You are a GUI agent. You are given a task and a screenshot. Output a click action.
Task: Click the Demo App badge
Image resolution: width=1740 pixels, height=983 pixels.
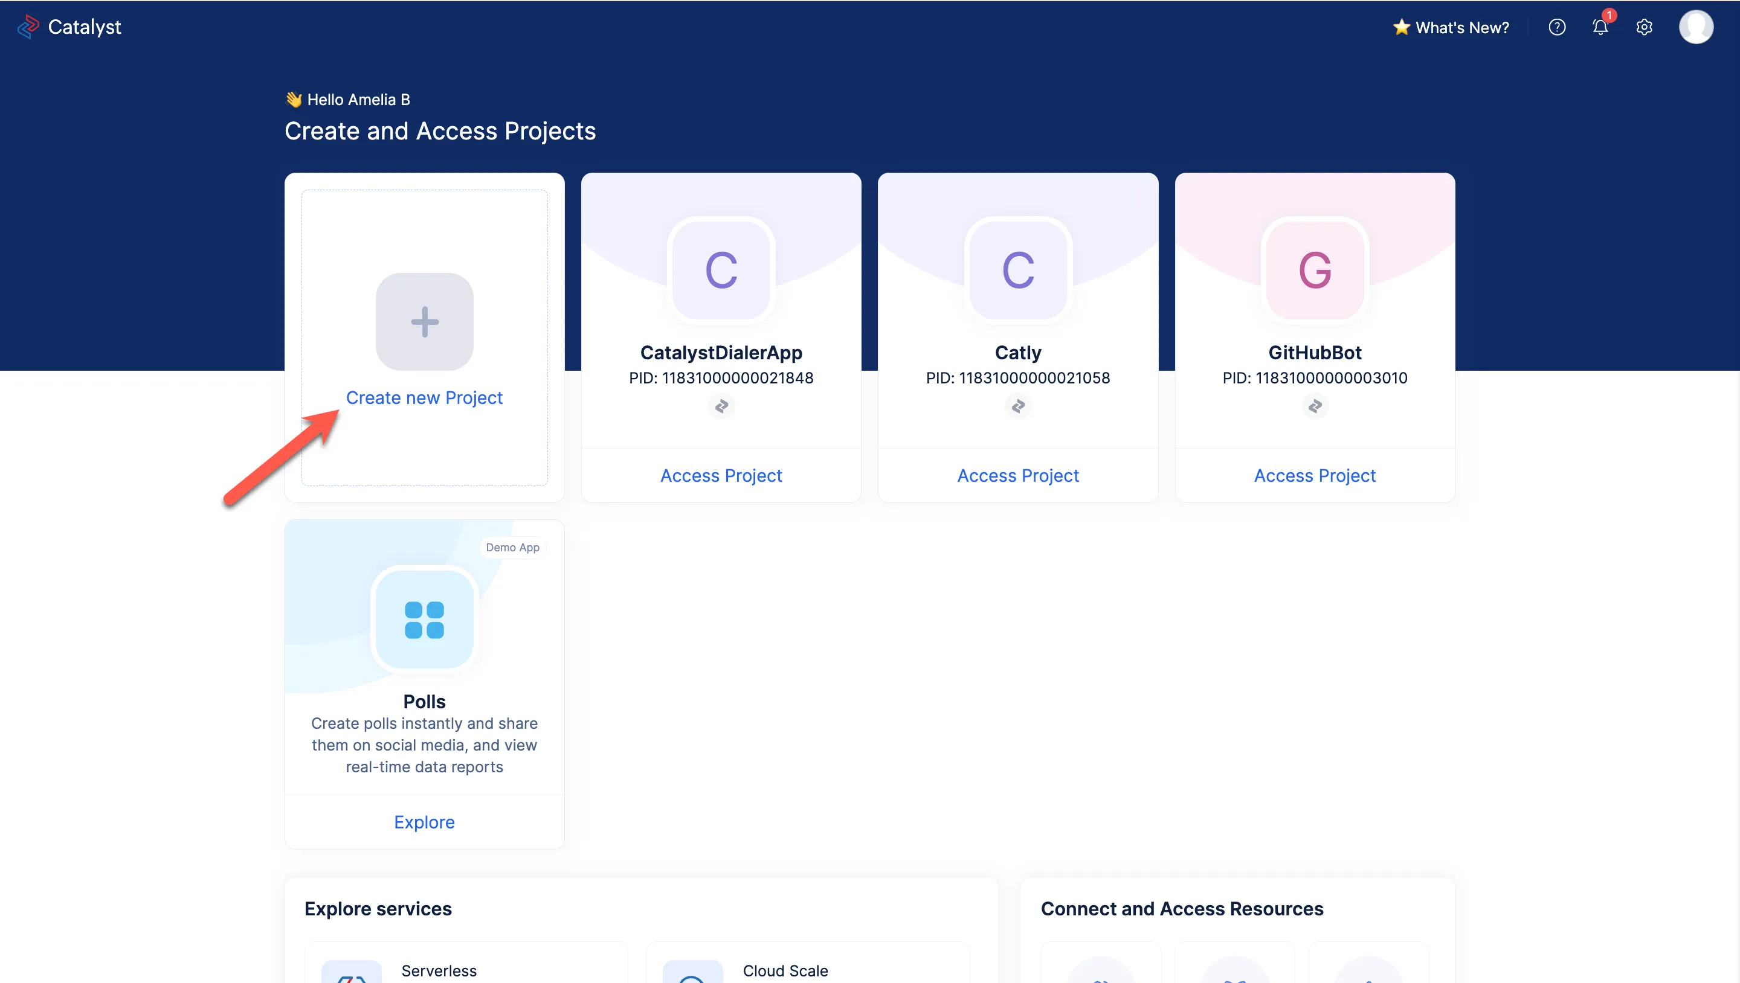click(x=513, y=548)
